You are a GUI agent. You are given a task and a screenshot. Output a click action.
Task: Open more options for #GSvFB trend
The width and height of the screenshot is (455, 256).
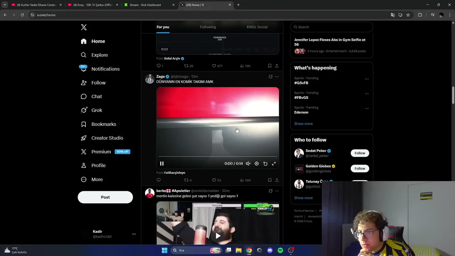coord(367,79)
